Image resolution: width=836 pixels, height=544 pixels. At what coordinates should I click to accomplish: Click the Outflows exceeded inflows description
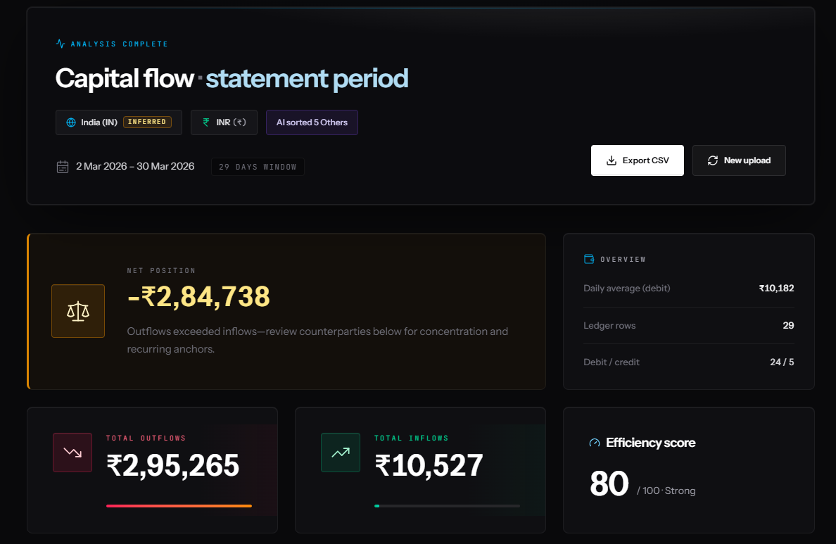pyautogui.click(x=317, y=341)
